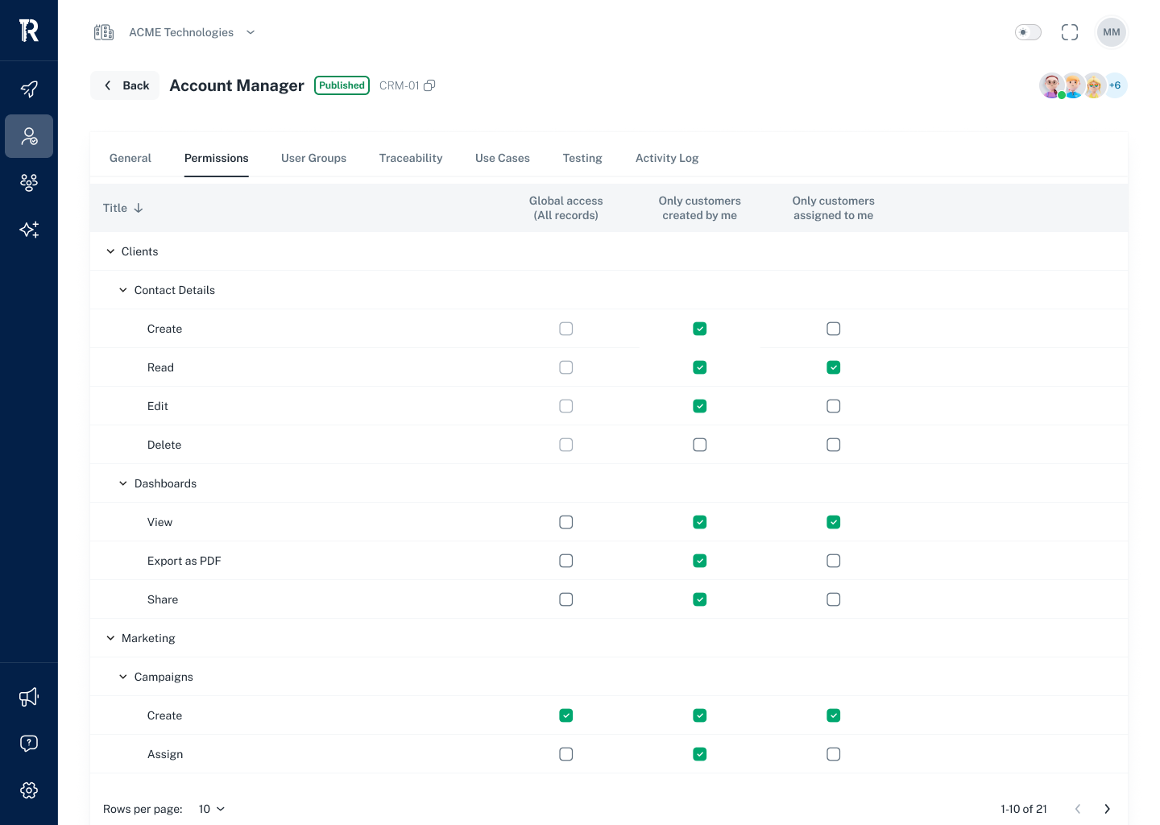The image size is (1160, 825).
Task: Enable Export as PDF for assigned customers
Action: click(834, 561)
